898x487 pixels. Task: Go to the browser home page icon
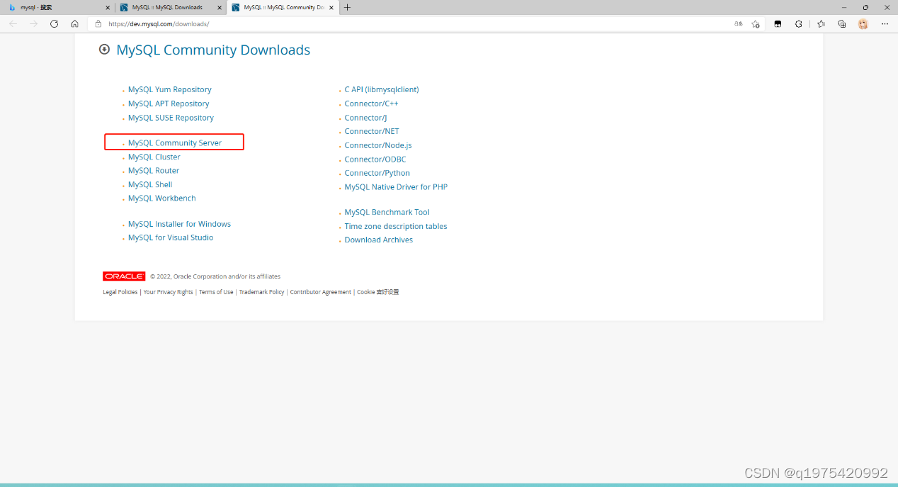point(74,23)
